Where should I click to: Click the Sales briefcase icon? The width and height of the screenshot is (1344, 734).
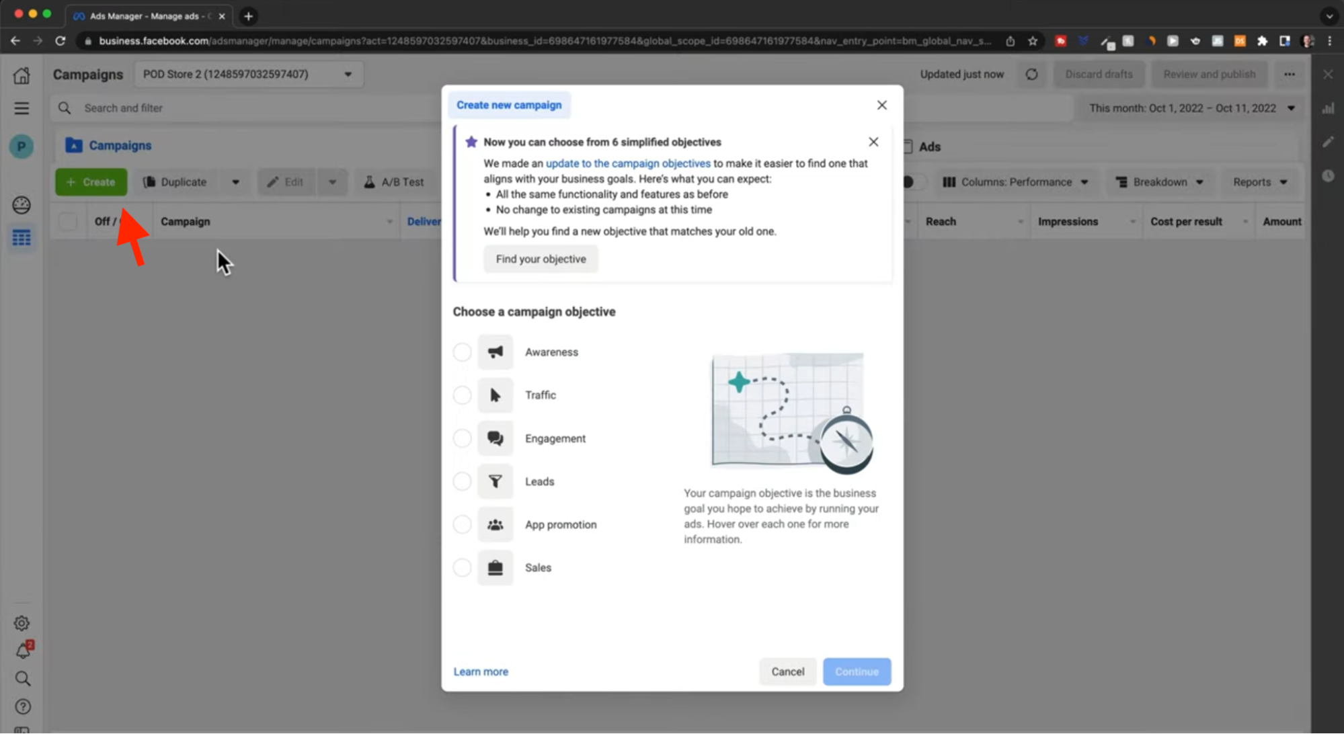tap(495, 567)
